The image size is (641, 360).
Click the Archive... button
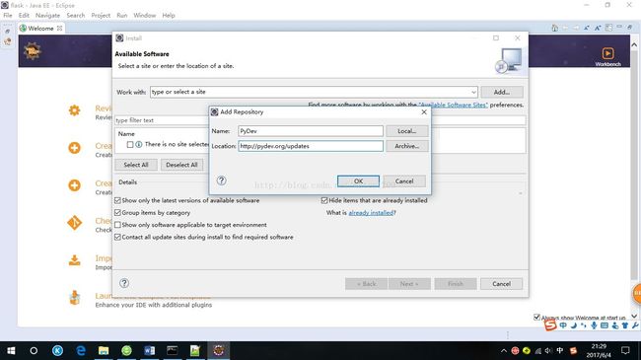(x=406, y=146)
